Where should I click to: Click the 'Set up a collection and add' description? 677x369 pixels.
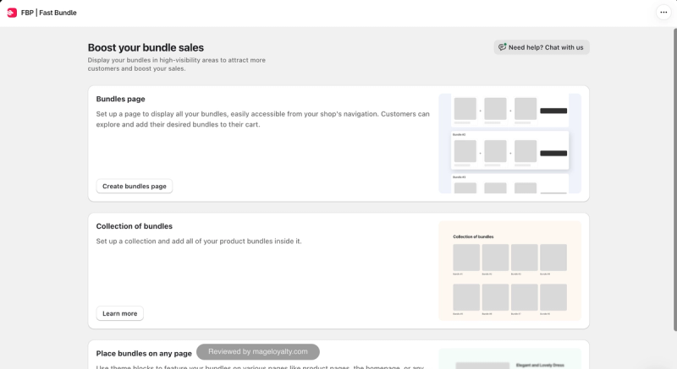coord(199,241)
